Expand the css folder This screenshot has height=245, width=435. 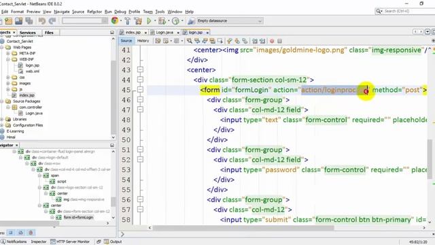click(x=8, y=78)
